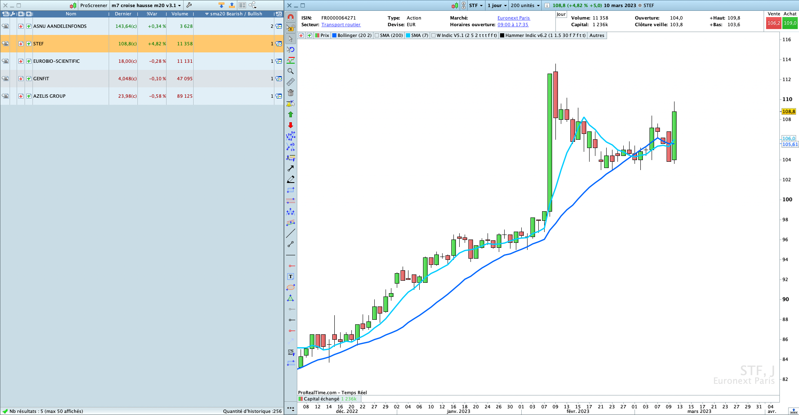This screenshot has width=799, height=415.
Task: Select the horizontal line tool
Action: (291, 255)
